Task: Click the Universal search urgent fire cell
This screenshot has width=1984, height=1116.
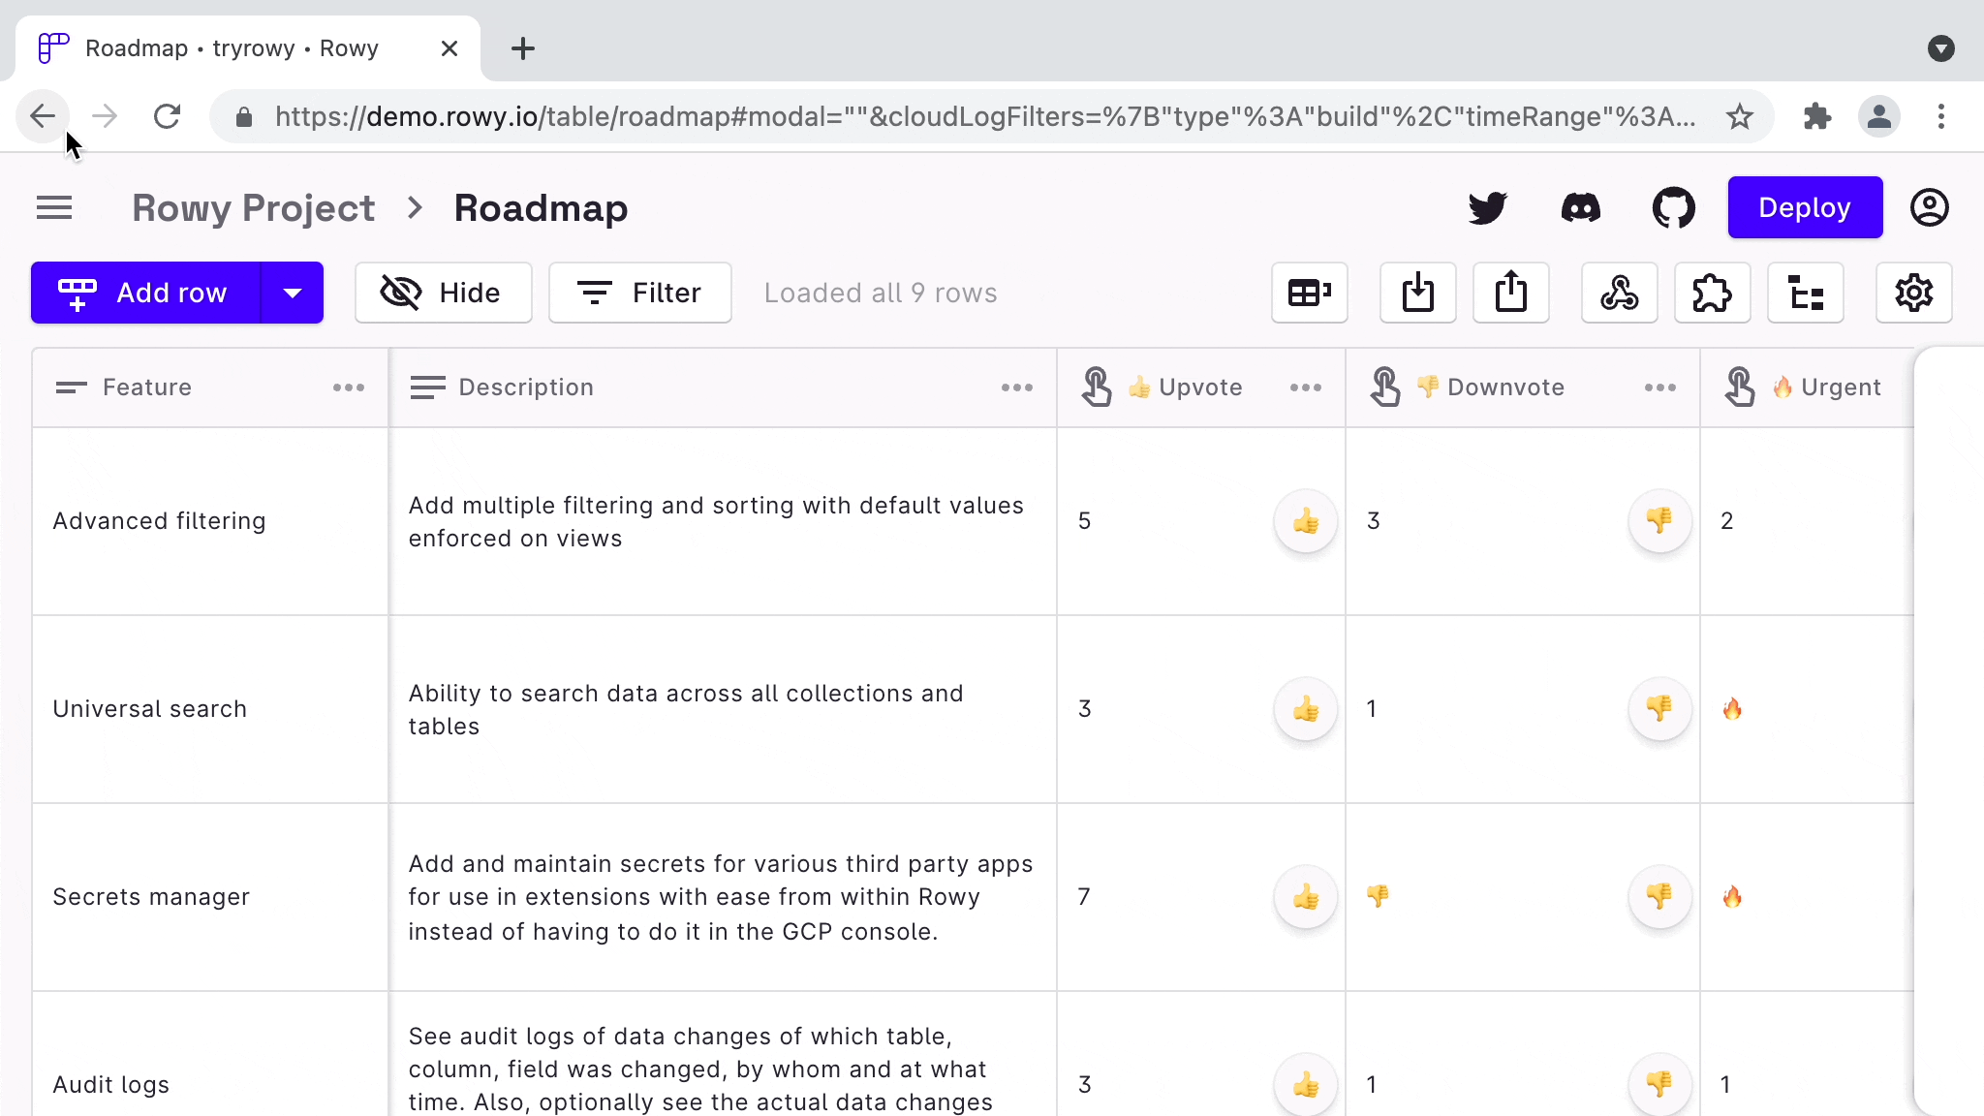Action: [1808, 709]
